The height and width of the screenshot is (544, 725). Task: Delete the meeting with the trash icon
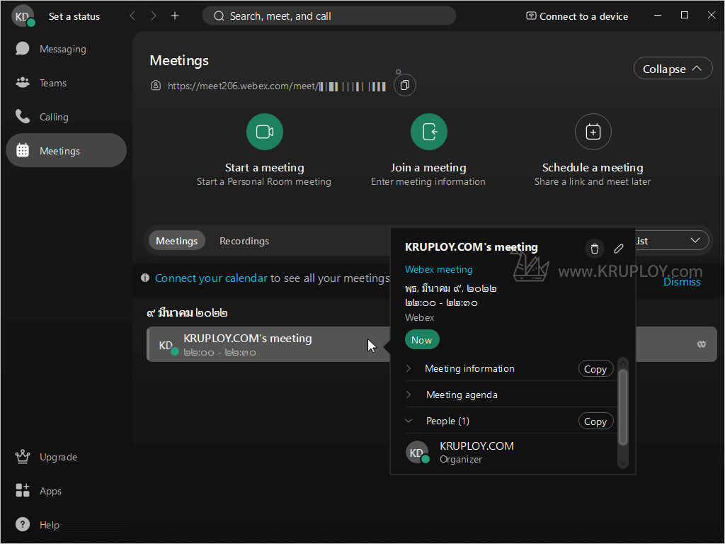595,249
